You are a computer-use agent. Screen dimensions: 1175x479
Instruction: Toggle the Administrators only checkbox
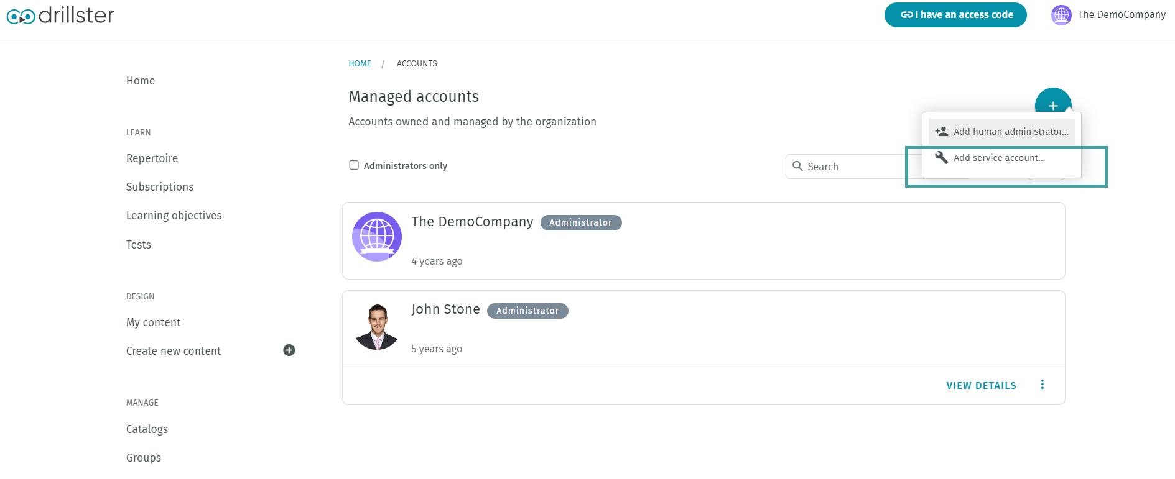(354, 165)
